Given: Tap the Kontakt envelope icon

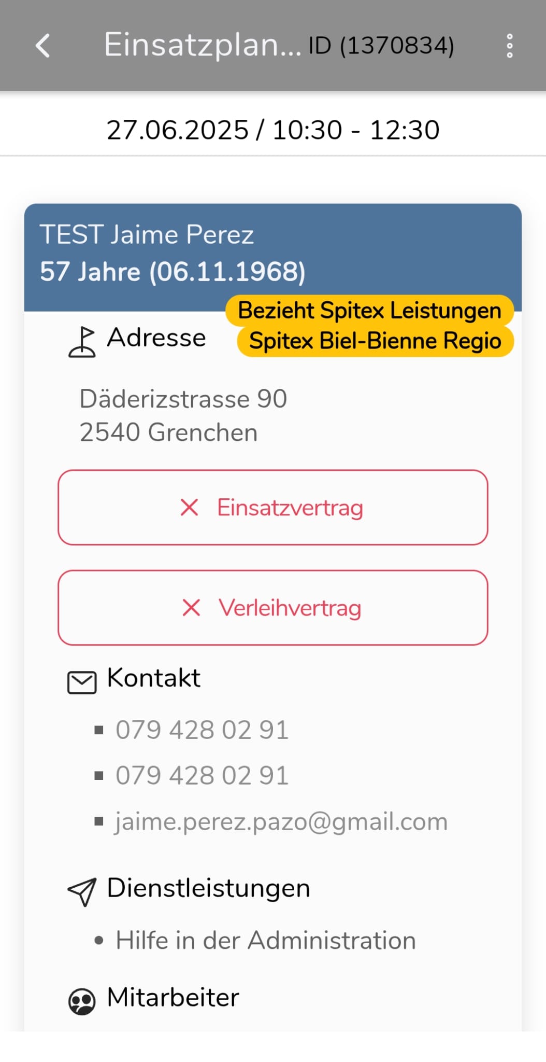Looking at the screenshot, I should pyautogui.click(x=82, y=682).
